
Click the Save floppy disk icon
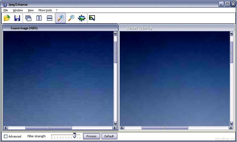[17, 18]
